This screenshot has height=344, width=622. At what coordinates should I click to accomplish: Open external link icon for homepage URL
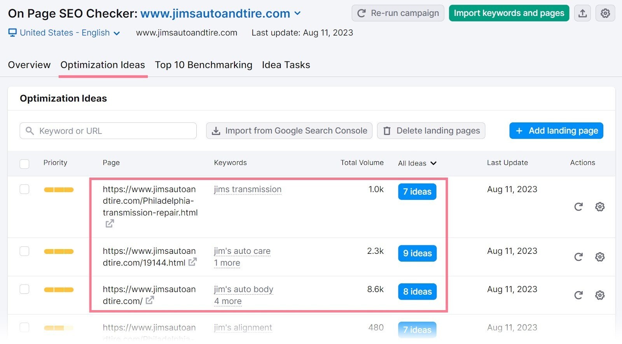[150, 300]
